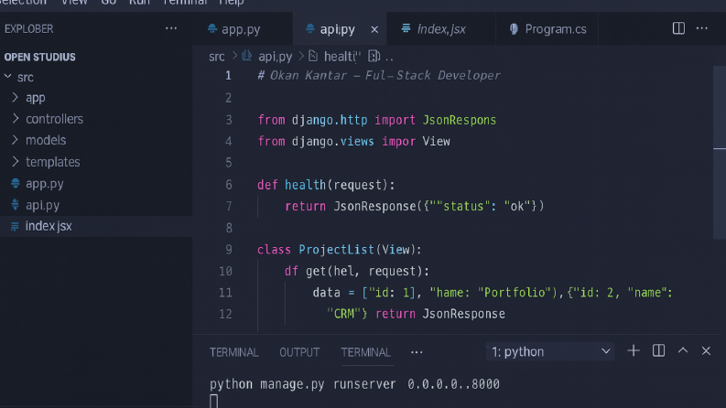Create a new terminal with the plus icon
Image resolution: width=726 pixels, height=408 pixels.
tap(634, 350)
